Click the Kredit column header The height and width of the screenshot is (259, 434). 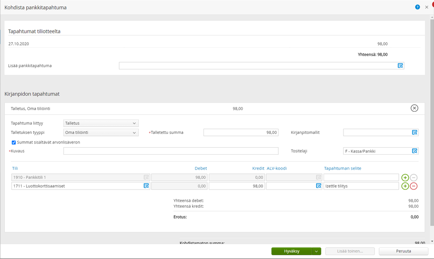(258, 168)
